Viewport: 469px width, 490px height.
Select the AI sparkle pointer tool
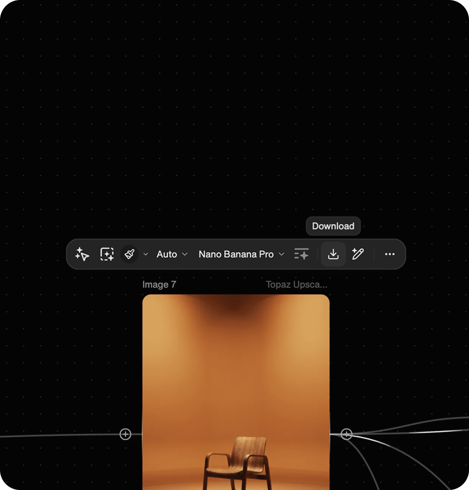pos(82,254)
